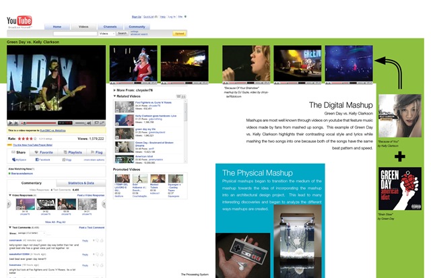431x278 pixels.
Task: Click the Log In link
Action: pos(172,17)
